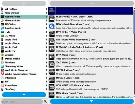Click the SamSung phone icon
The width and height of the screenshot is (135, 104).
[x=2, y=89]
